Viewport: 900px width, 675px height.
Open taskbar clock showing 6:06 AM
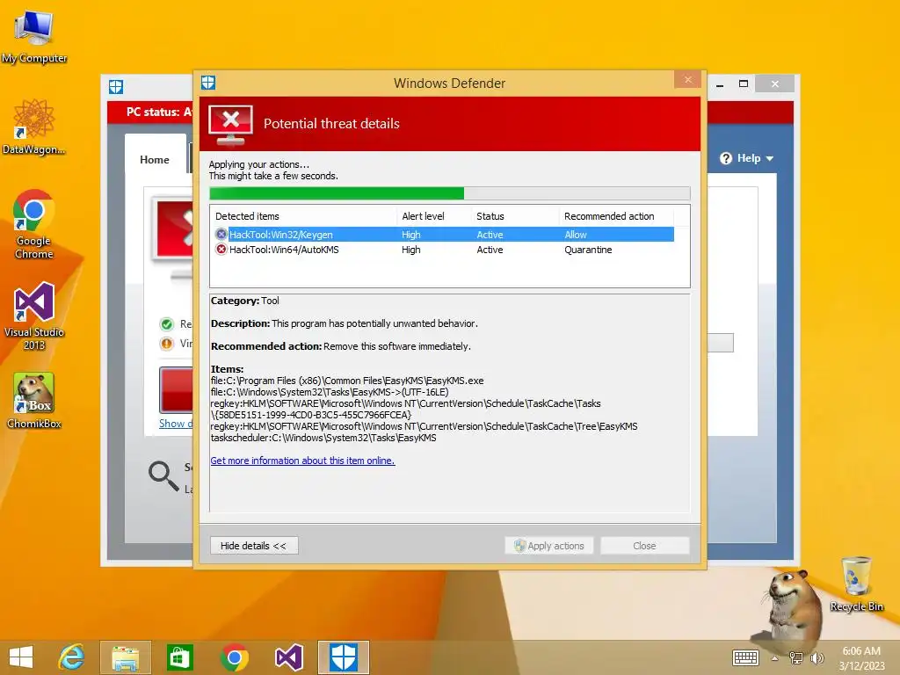coord(861,658)
